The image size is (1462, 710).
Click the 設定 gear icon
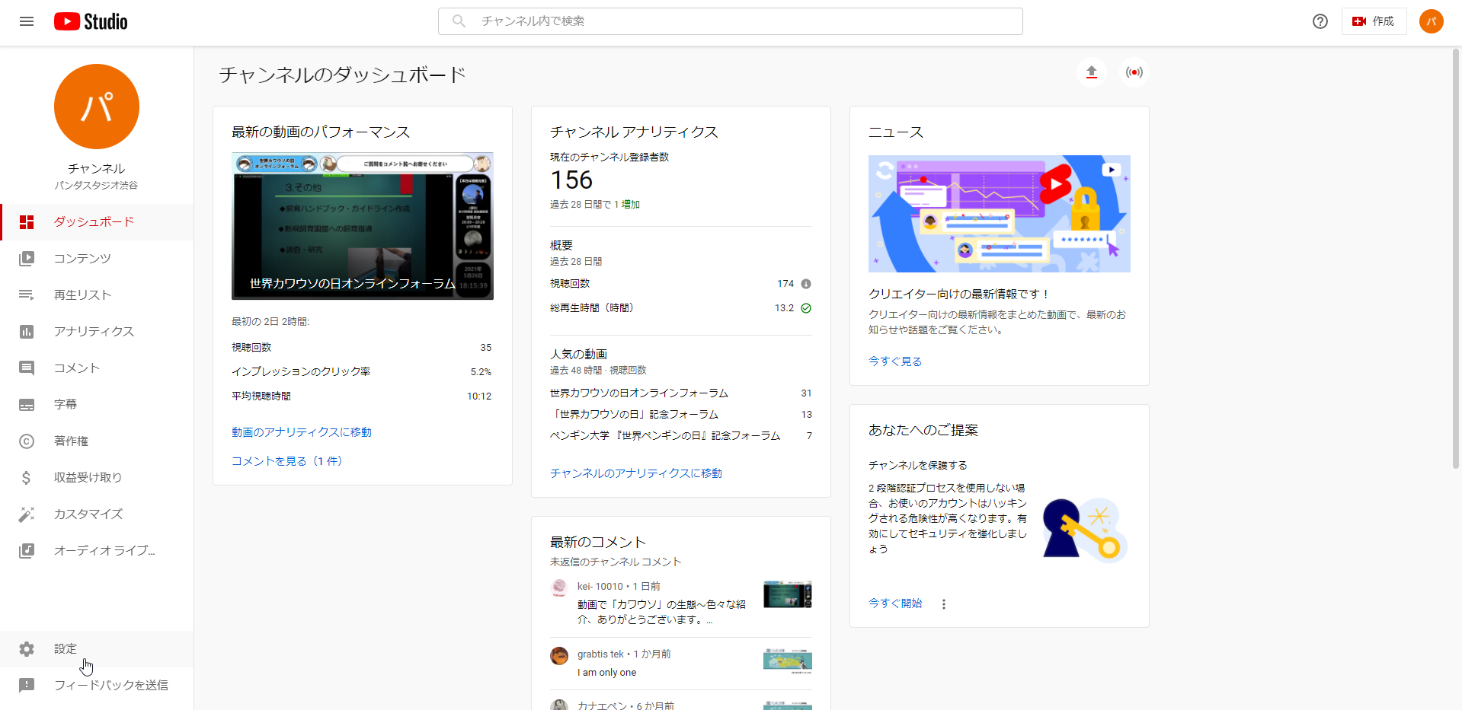pos(27,649)
